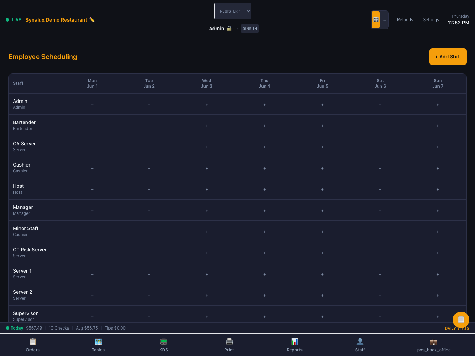Open the KDS kitchen display icon

163,341
